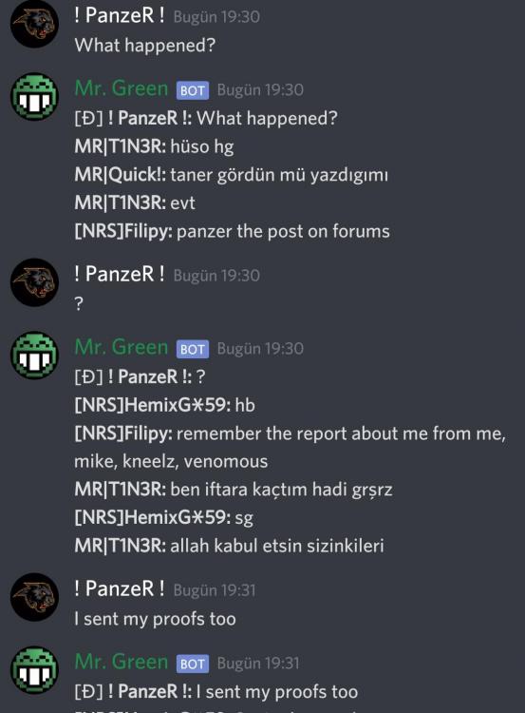Click the '! PanzeR !' username at 19:31
525x713 pixels.
(x=120, y=588)
